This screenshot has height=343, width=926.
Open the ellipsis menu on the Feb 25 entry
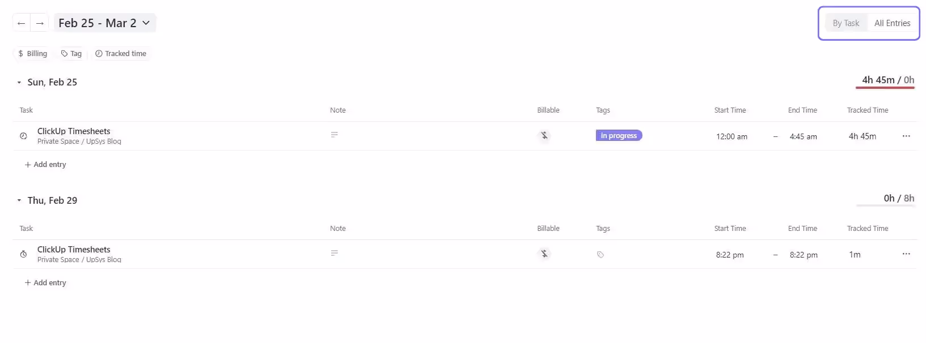coord(906,136)
